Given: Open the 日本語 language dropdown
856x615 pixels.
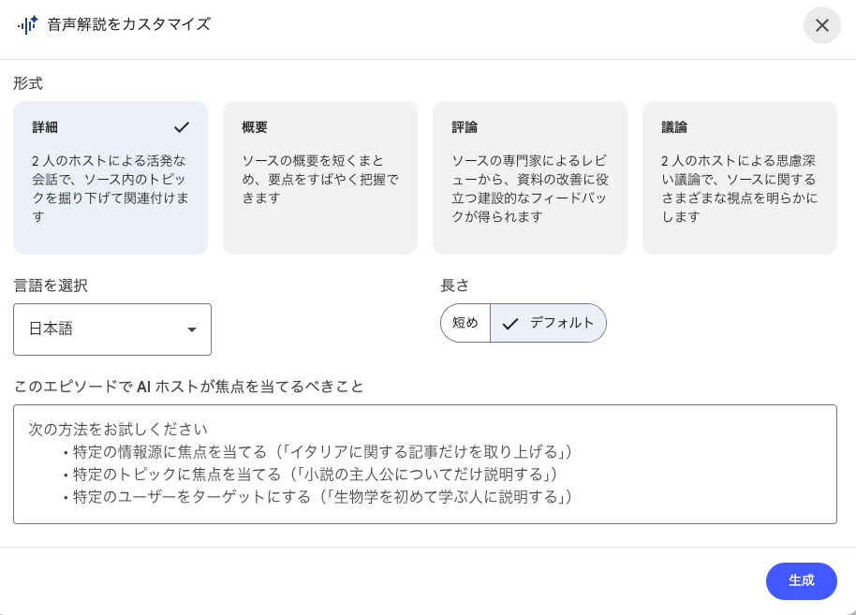Looking at the screenshot, I should pyautogui.click(x=112, y=329).
